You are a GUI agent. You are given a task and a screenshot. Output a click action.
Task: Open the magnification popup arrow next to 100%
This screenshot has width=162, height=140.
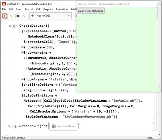pos(156,138)
